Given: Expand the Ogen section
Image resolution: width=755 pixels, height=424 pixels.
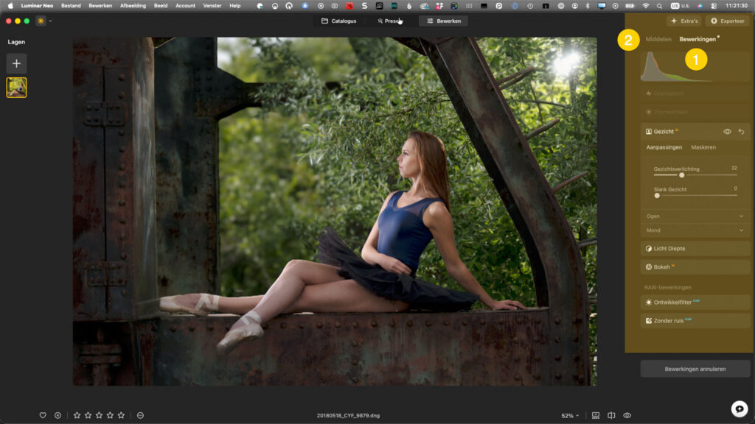Looking at the screenshot, I should coord(695,216).
